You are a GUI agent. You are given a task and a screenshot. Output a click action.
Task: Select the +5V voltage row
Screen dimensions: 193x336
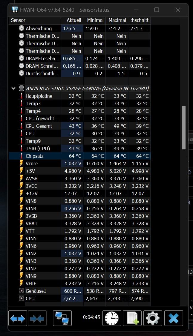pos(79,171)
